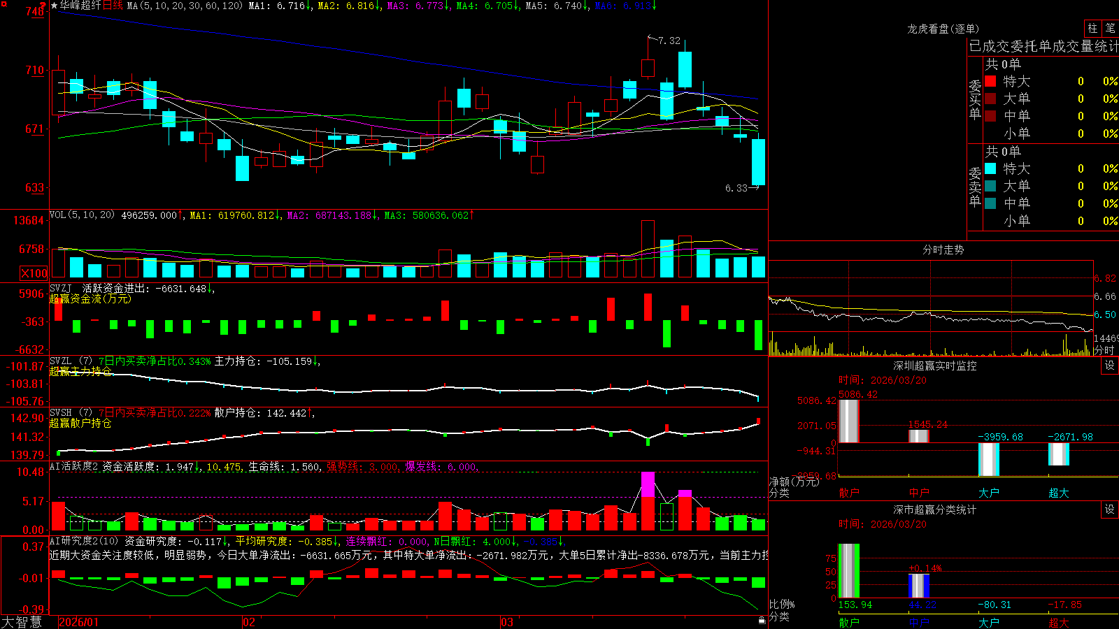Click the star icon beside 华峰超纤

(54, 6)
